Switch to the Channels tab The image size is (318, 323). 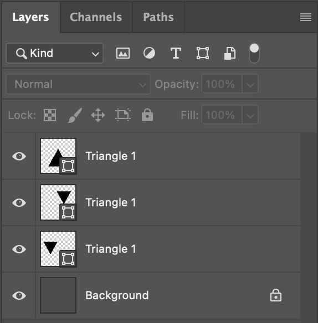coord(96,17)
